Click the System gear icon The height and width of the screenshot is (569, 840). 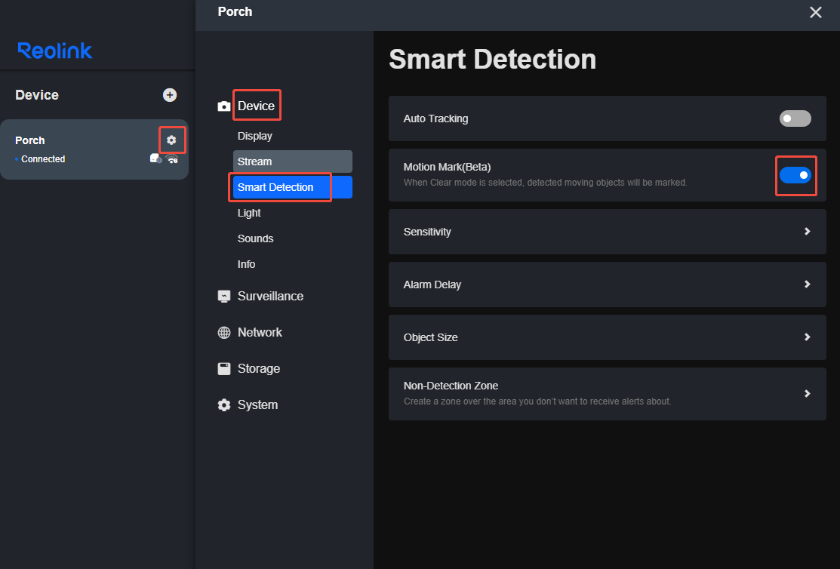(224, 404)
